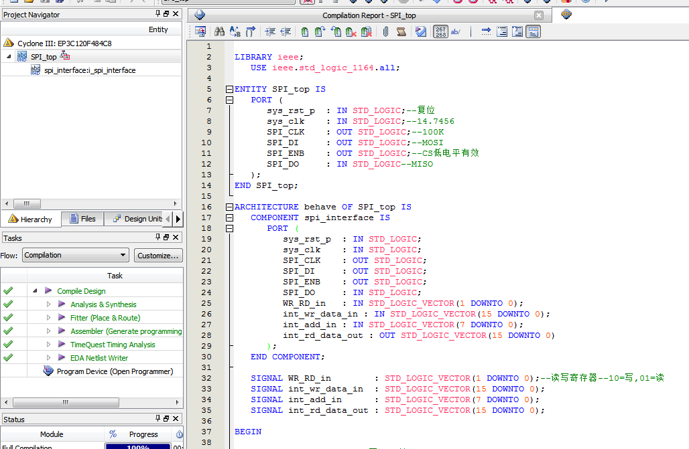Click the Insert File paperclip icon
689x449 pixels.
point(385,31)
